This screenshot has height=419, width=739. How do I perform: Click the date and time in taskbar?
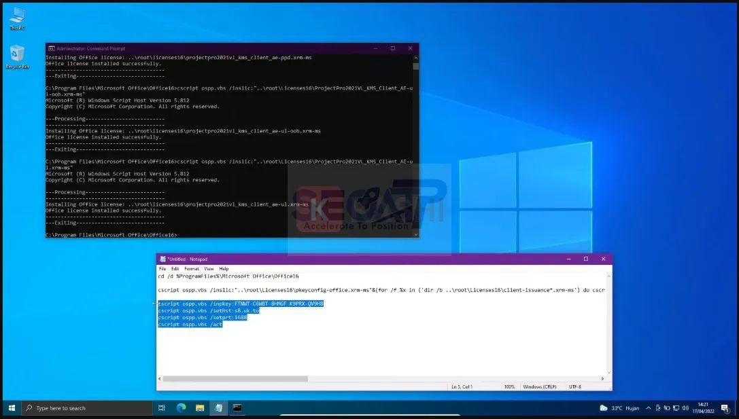click(x=704, y=407)
